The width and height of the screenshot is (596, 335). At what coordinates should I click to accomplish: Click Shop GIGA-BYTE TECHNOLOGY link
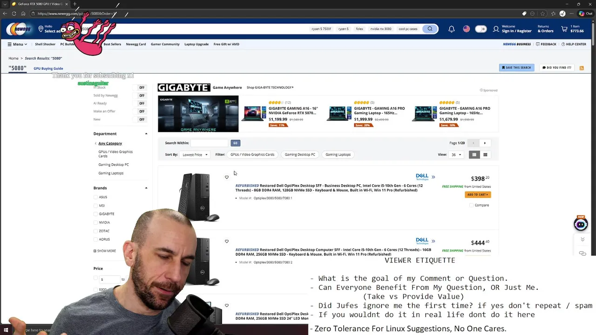[270, 87]
